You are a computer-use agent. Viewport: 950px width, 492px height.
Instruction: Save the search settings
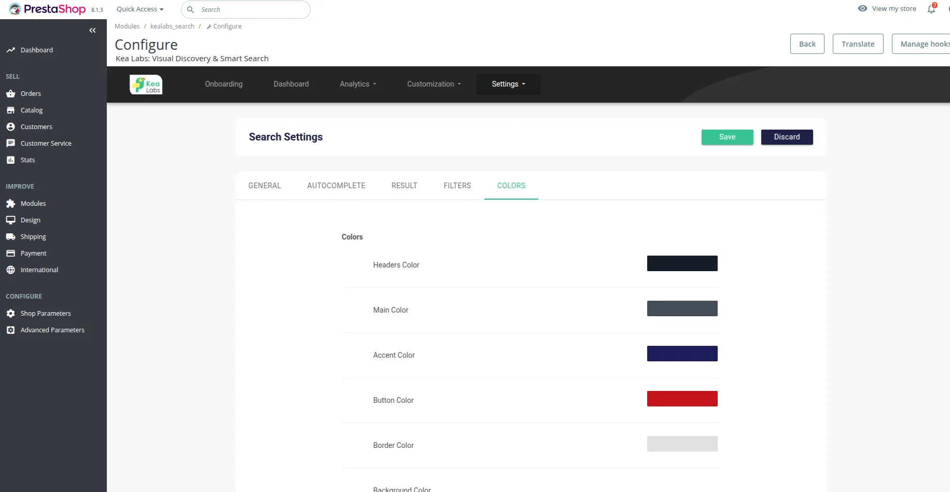click(727, 137)
